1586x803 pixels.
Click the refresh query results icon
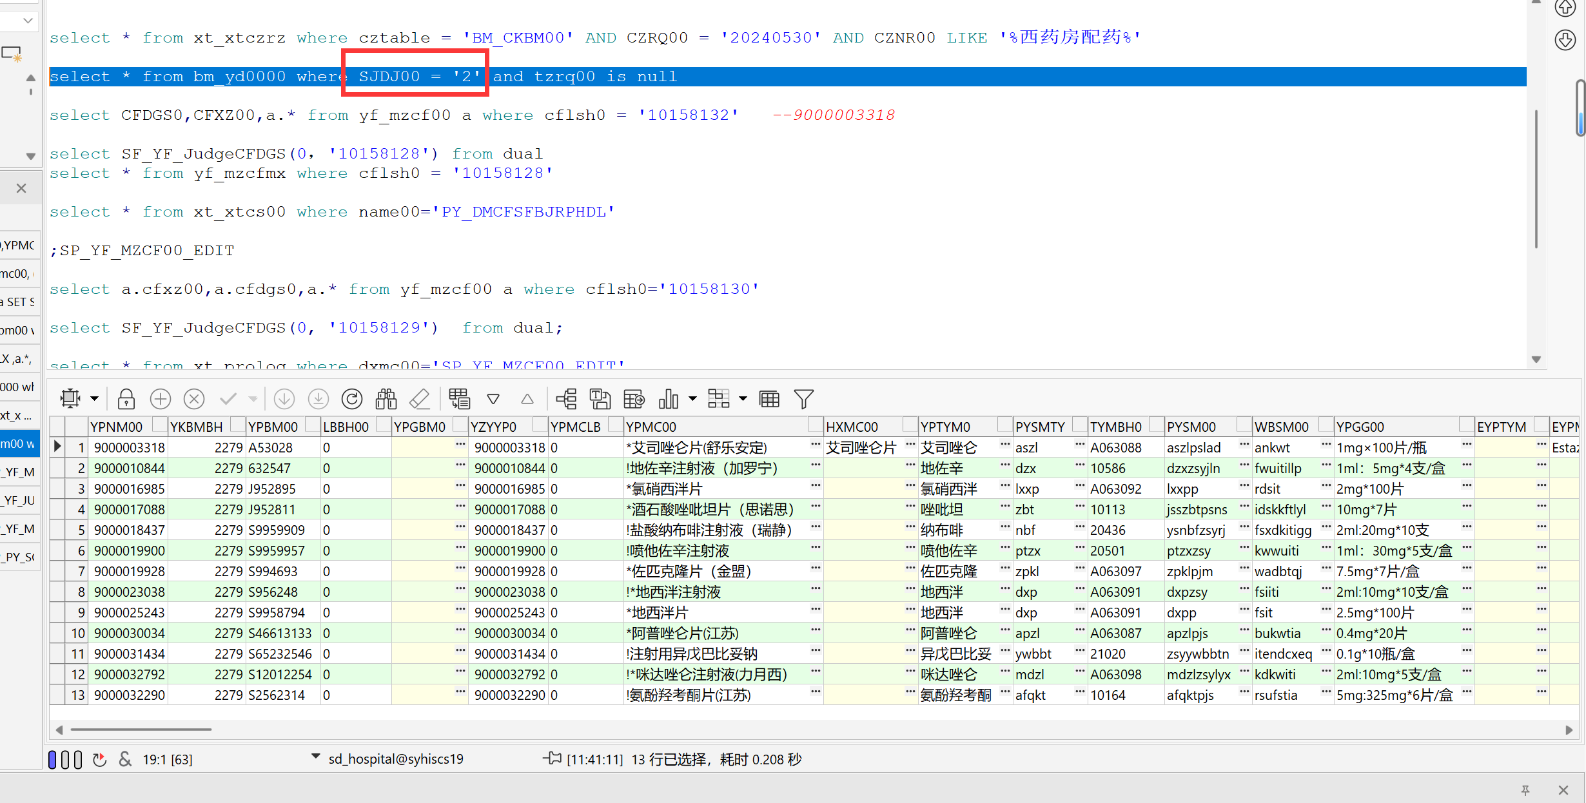point(352,399)
